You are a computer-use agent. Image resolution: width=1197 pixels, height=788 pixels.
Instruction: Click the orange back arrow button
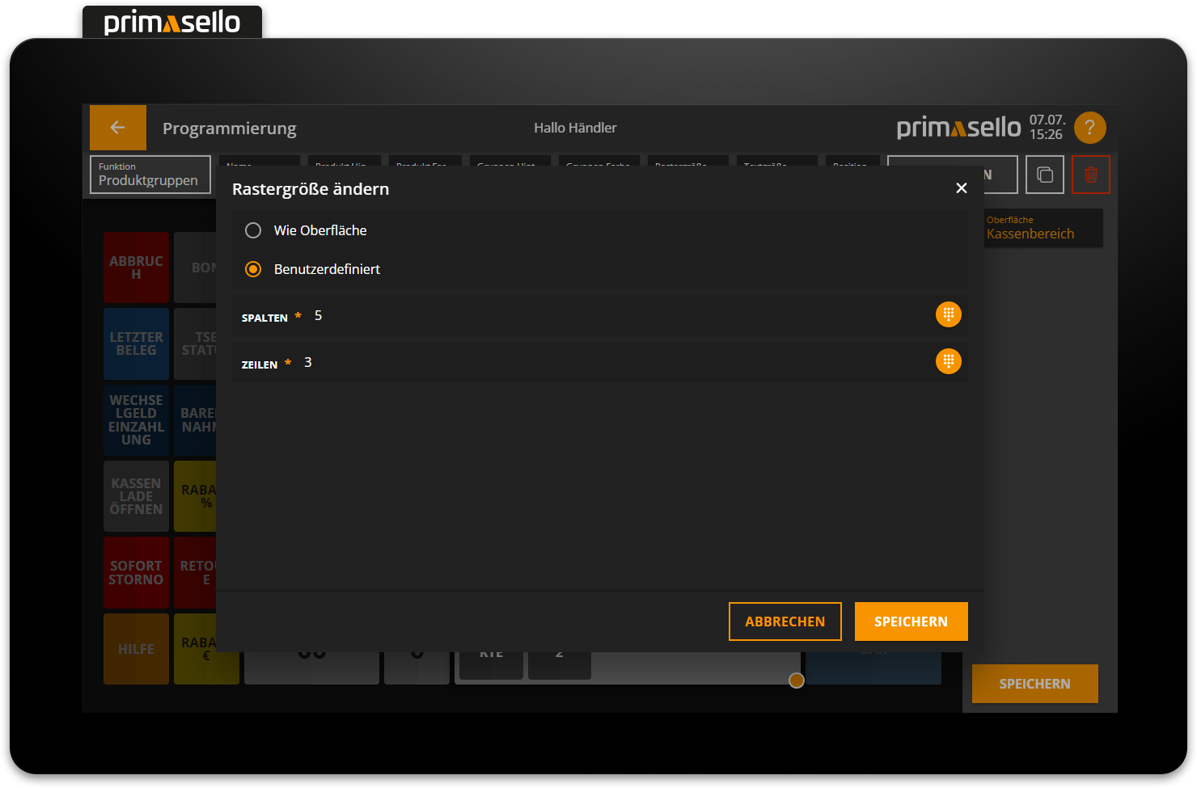117,127
